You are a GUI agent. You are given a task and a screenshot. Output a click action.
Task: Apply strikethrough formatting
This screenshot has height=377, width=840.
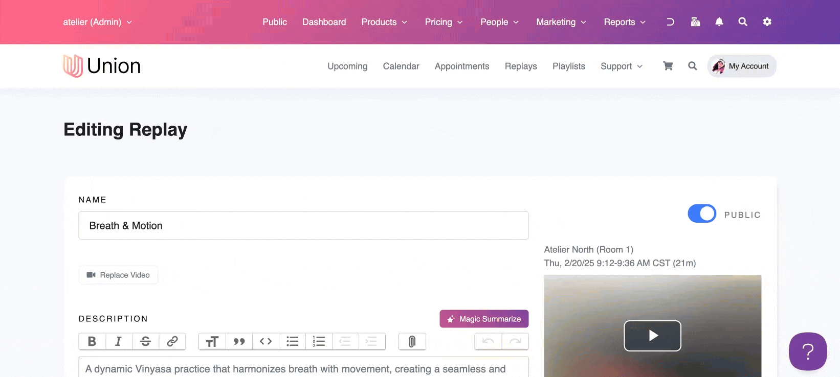coord(145,341)
